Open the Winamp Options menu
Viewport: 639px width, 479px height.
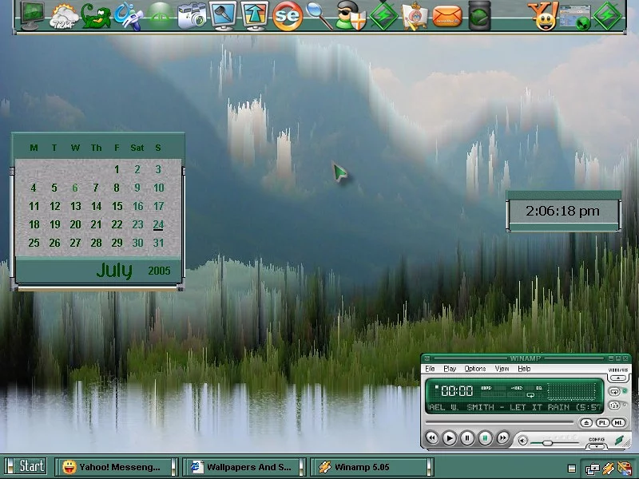(x=475, y=369)
